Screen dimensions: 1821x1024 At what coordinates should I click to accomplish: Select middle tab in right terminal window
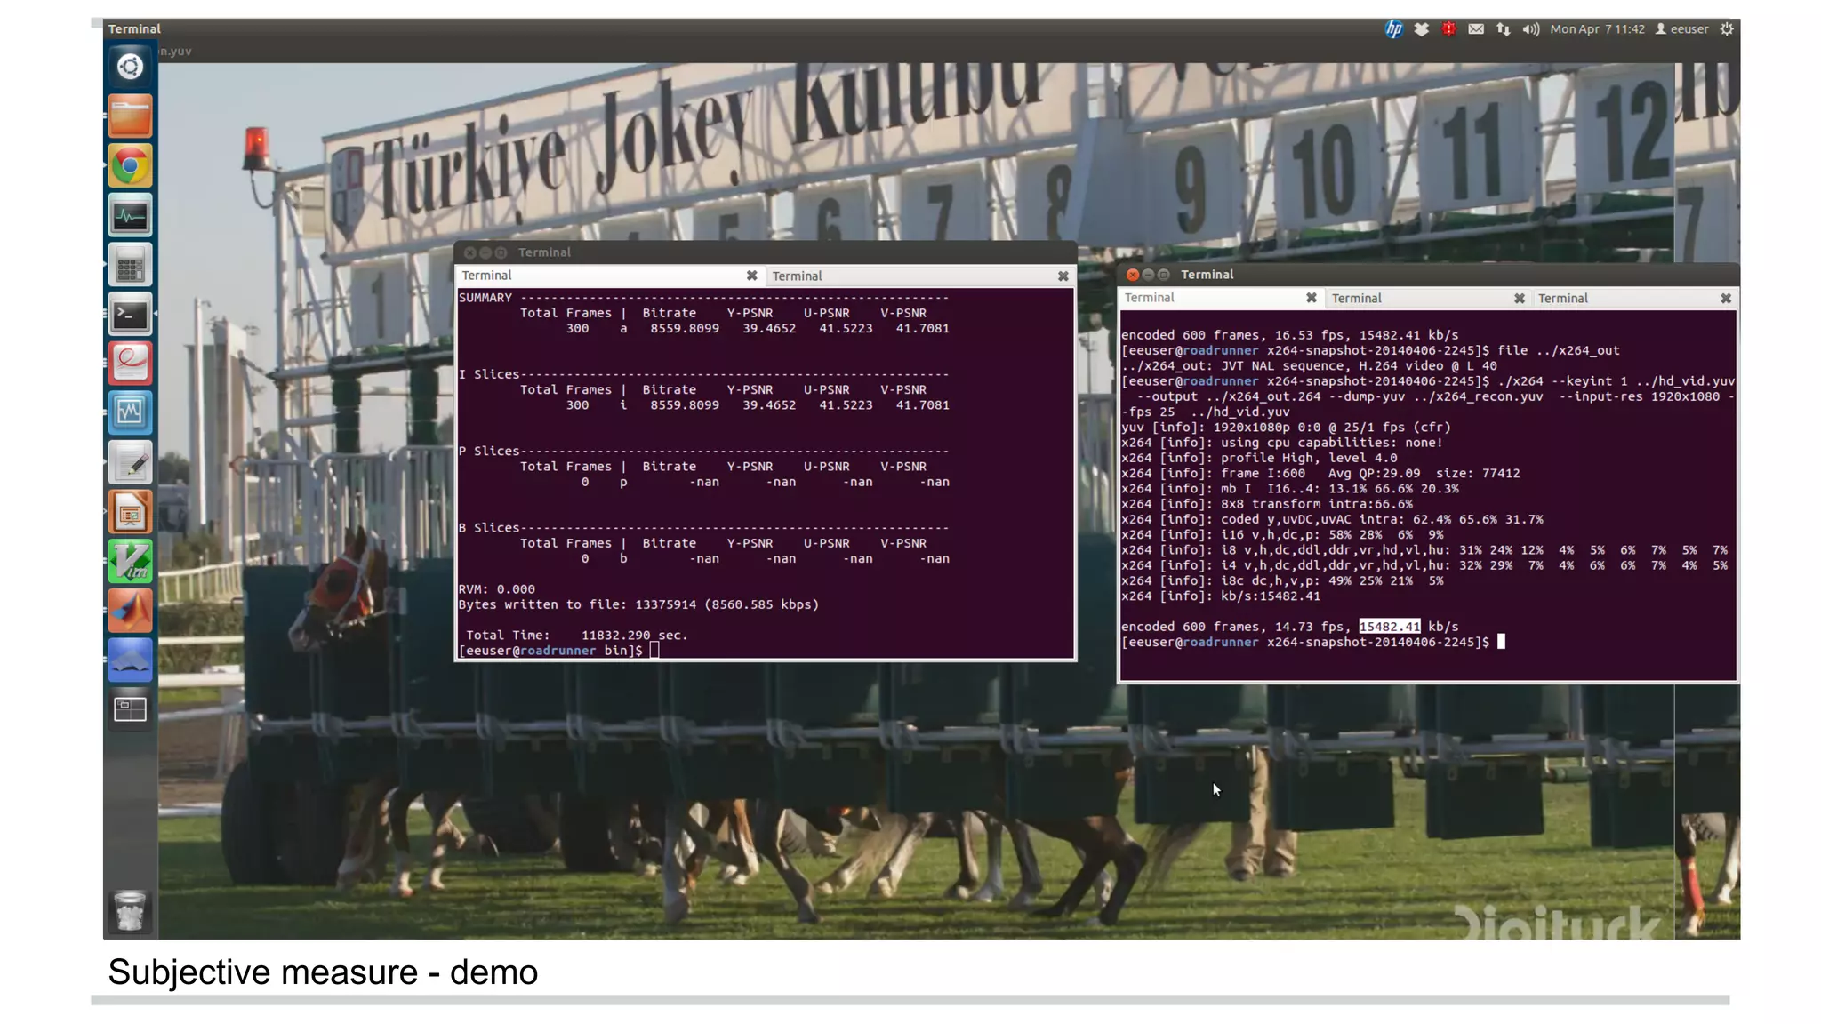tap(1416, 299)
